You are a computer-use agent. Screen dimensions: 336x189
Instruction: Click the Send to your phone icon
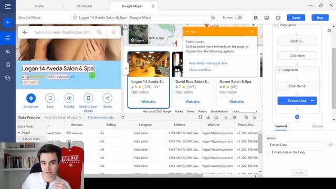pyautogui.click(x=88, y=98)
